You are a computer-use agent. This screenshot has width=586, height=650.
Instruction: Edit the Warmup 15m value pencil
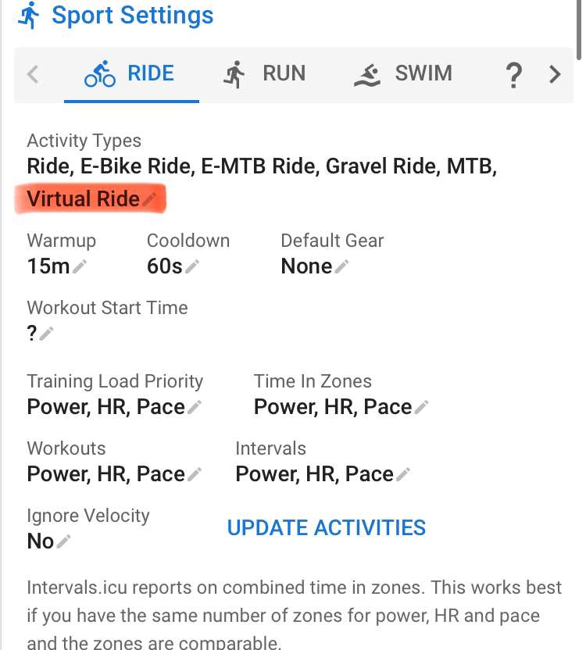click(80, 267)
